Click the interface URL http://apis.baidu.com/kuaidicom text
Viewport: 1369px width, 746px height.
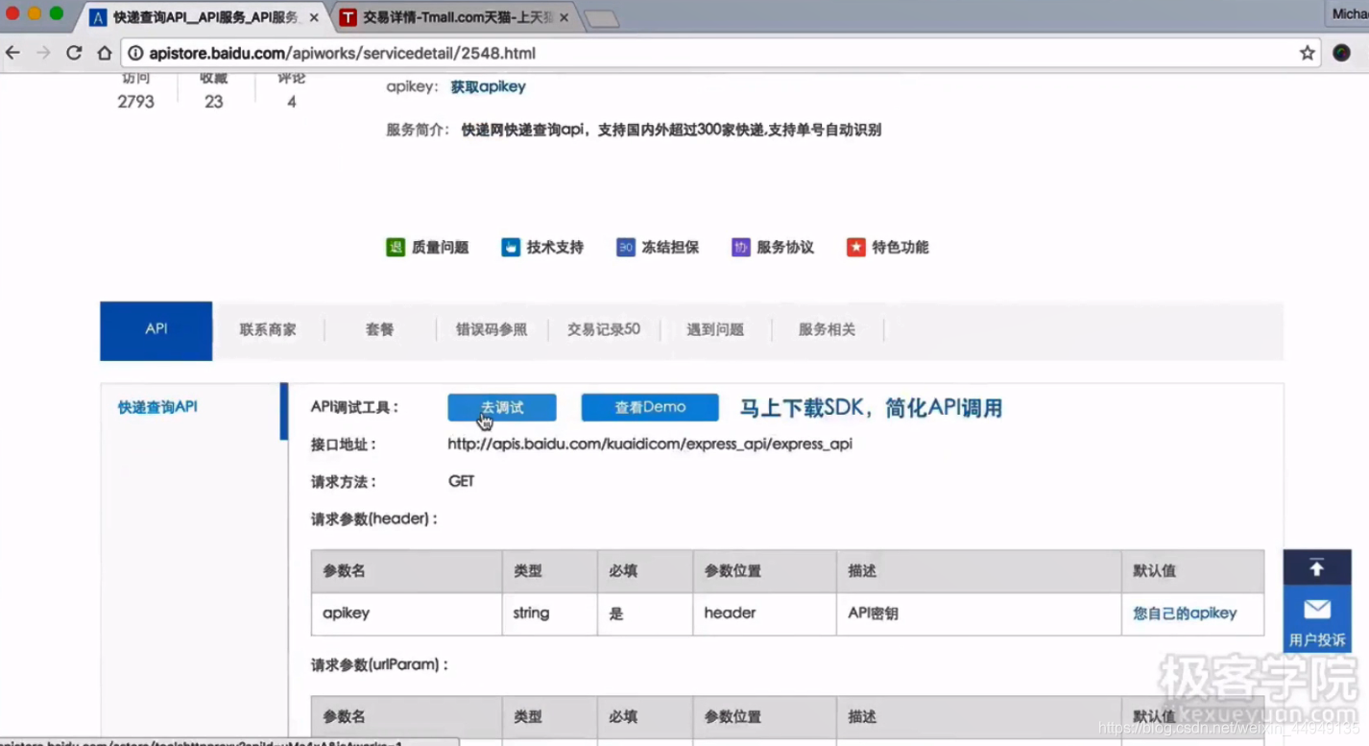click(x=650, y=444)
